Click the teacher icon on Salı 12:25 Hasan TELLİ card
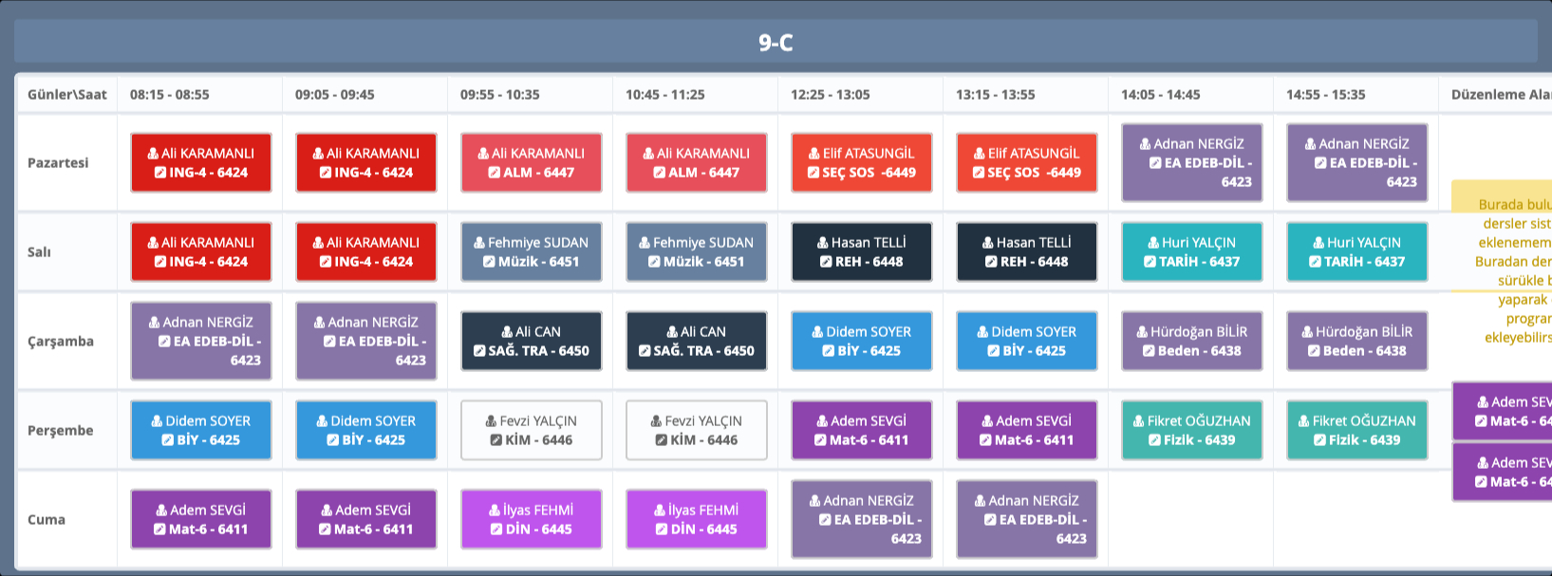The width and height of the screenshot is (1552, 576). click(x=823, y=243)
